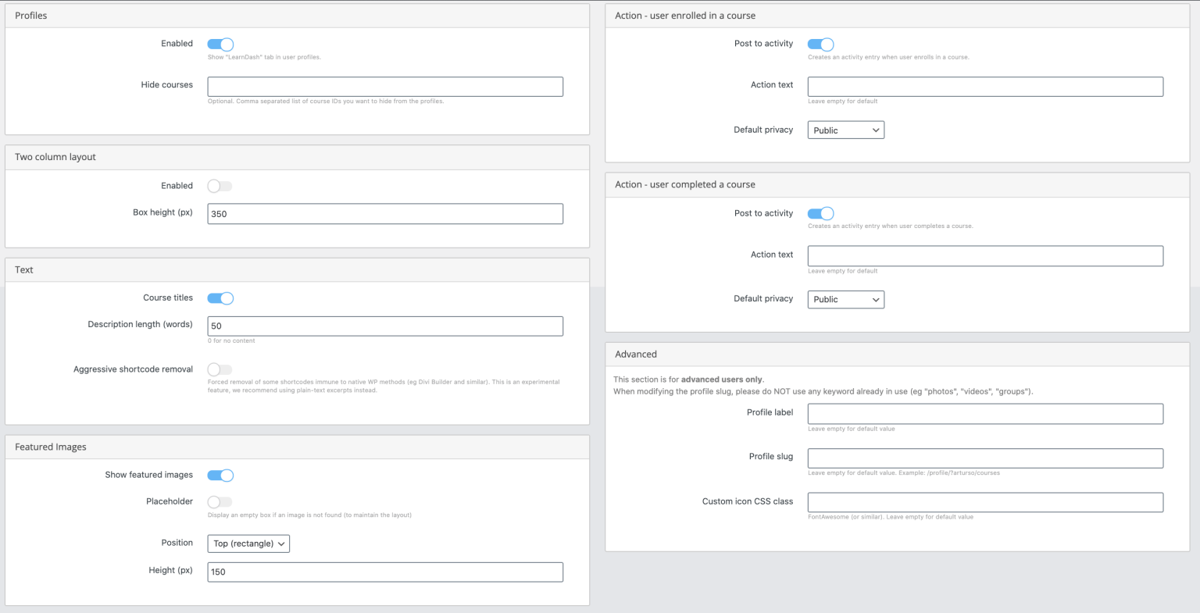Open the Default privacy dropdown for completed action

pos(845,299)
